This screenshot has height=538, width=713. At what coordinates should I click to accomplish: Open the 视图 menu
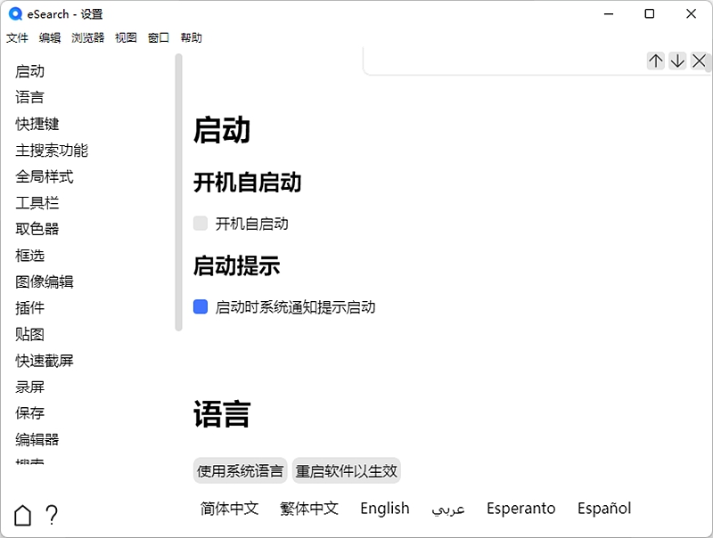(x=126, y=37)
